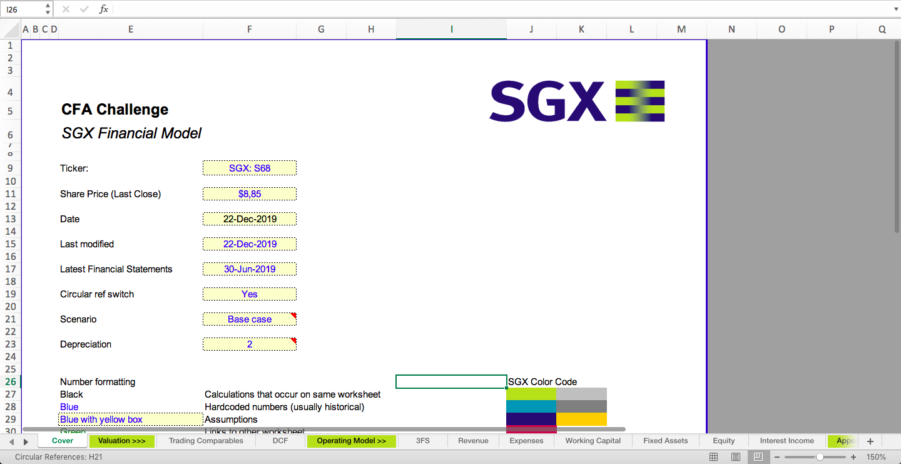Screen dimensions: 901x464
Task: Select the Assumptions description cell
Action: coord(231,420)
